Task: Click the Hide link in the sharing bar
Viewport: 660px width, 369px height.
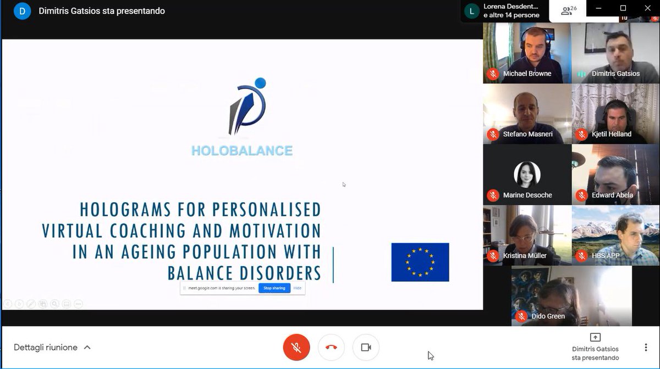Action: click(297, 288)
